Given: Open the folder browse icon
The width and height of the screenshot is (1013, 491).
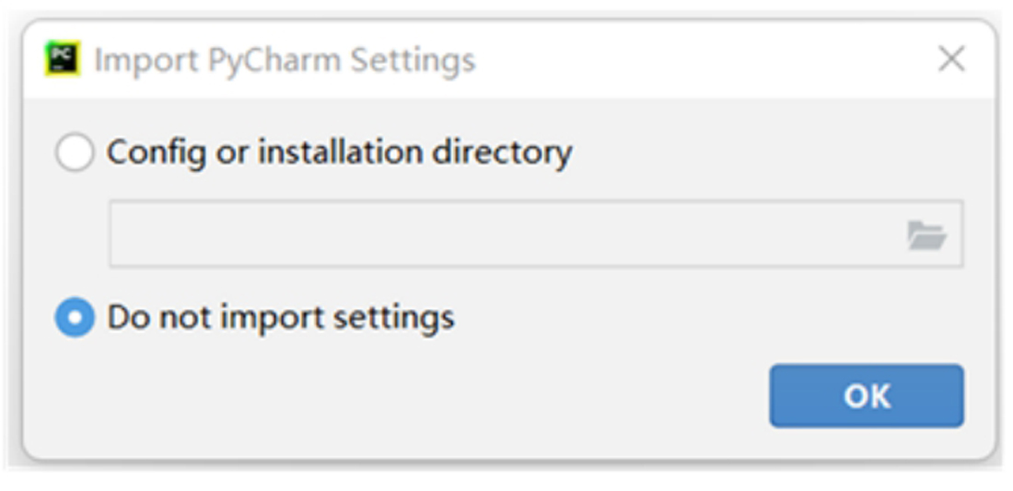Looking at the screenshot, I should 926,234.
